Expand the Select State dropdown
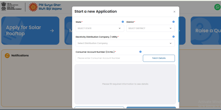This screenshot has width=221, height=110. click(100, 28)
